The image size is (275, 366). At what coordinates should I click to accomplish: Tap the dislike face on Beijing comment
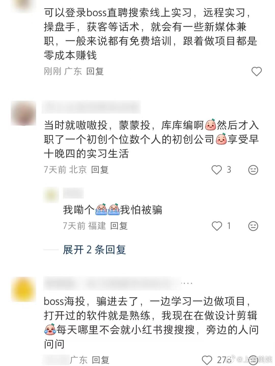[253, 170]
